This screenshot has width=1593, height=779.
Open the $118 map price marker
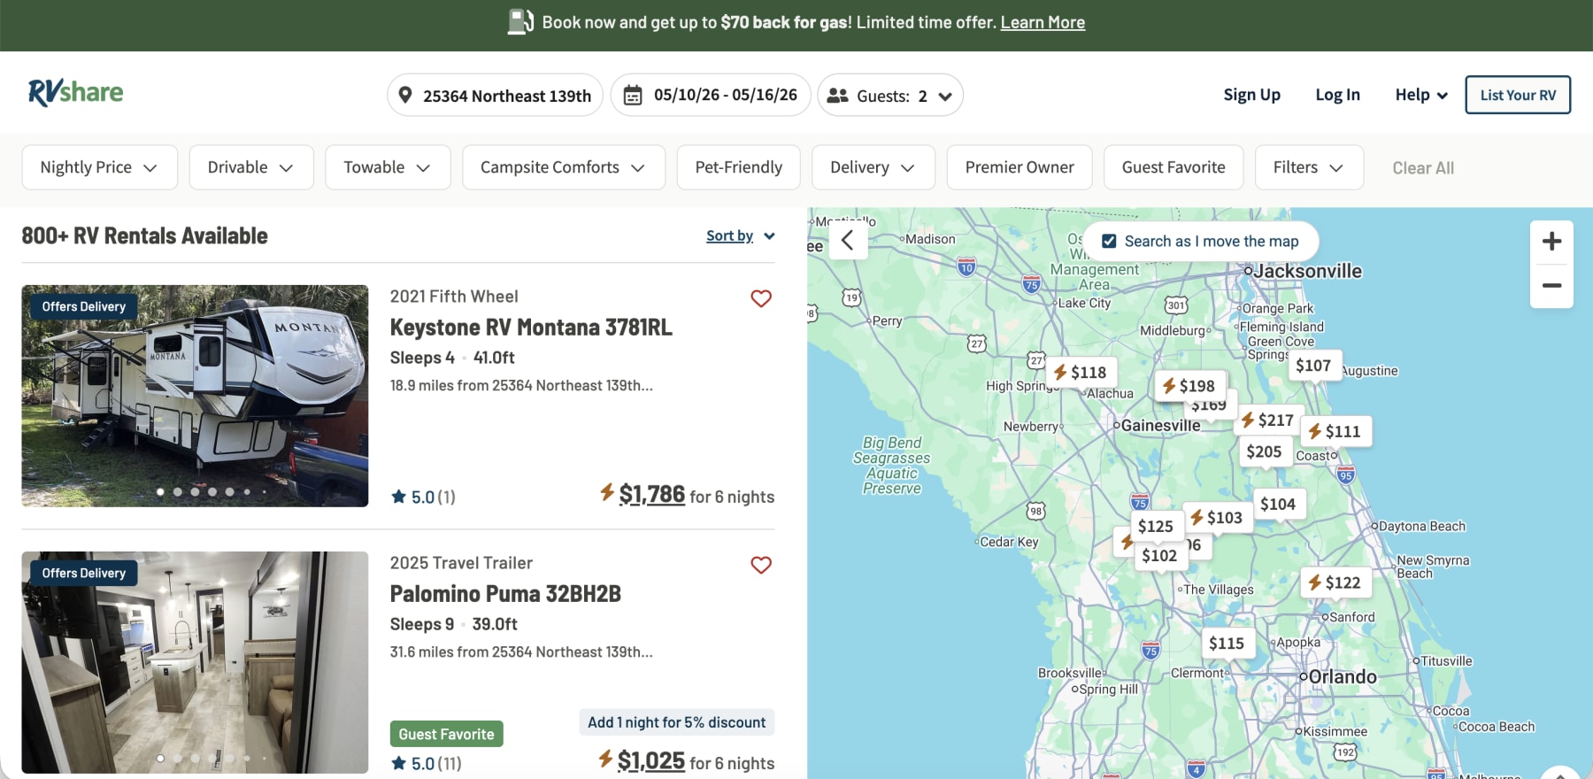1081,373
